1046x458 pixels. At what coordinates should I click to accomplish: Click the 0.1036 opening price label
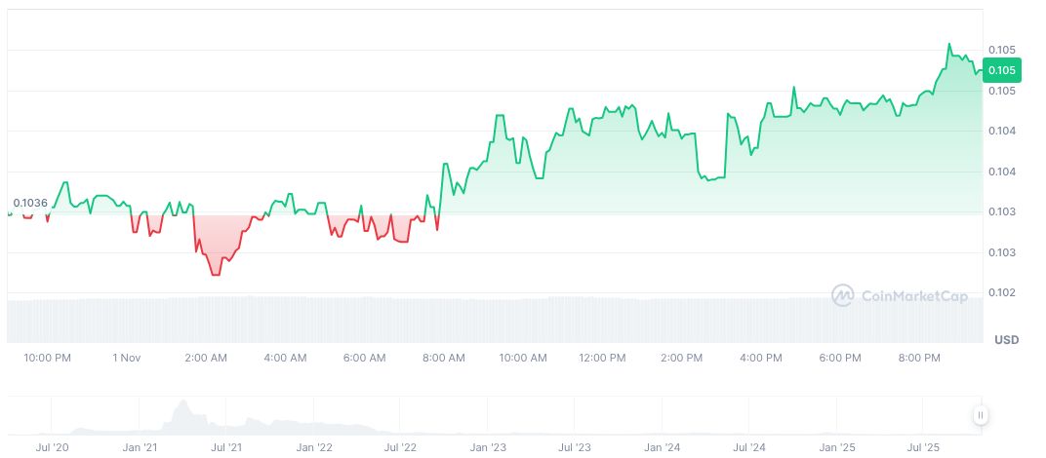[x=30, y=204]
